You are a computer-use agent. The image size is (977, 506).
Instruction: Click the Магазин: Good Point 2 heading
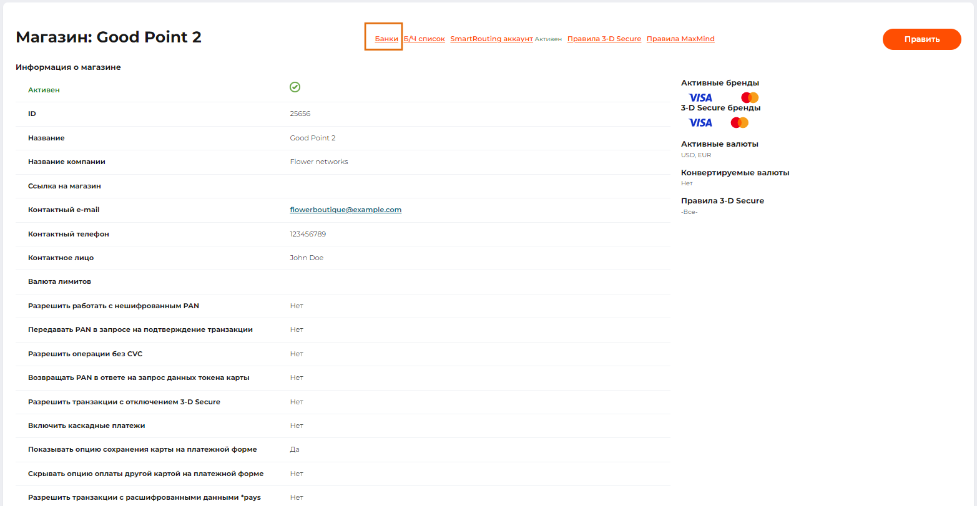[109, 37]
